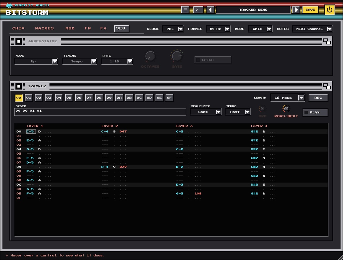The height and width of the screenshot is (260, 343).
Task: Open the console prompt button
Action: 198,10
